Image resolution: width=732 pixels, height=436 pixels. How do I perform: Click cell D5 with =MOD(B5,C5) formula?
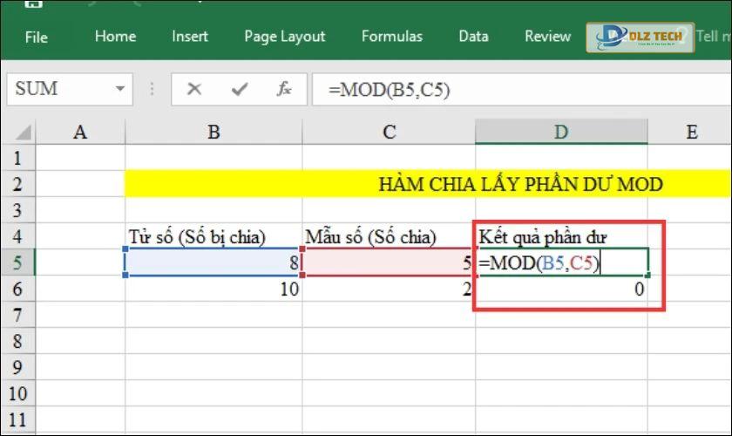561,262
